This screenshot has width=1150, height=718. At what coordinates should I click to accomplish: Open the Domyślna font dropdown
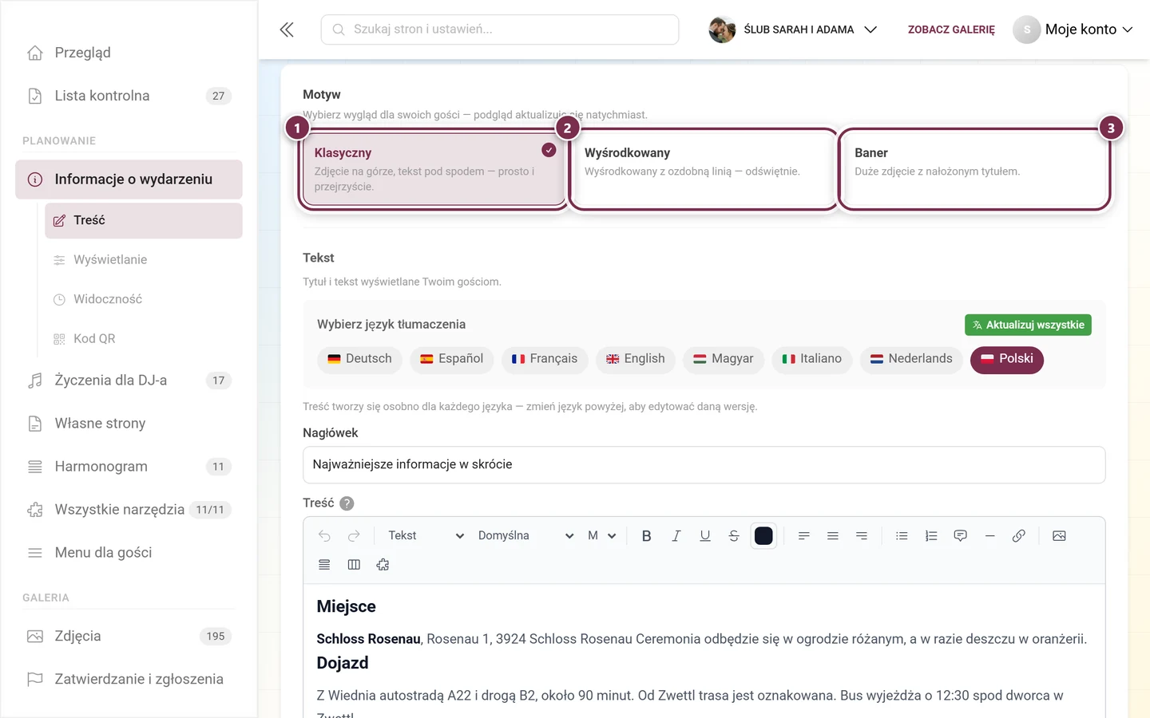(x=525, y=536)
